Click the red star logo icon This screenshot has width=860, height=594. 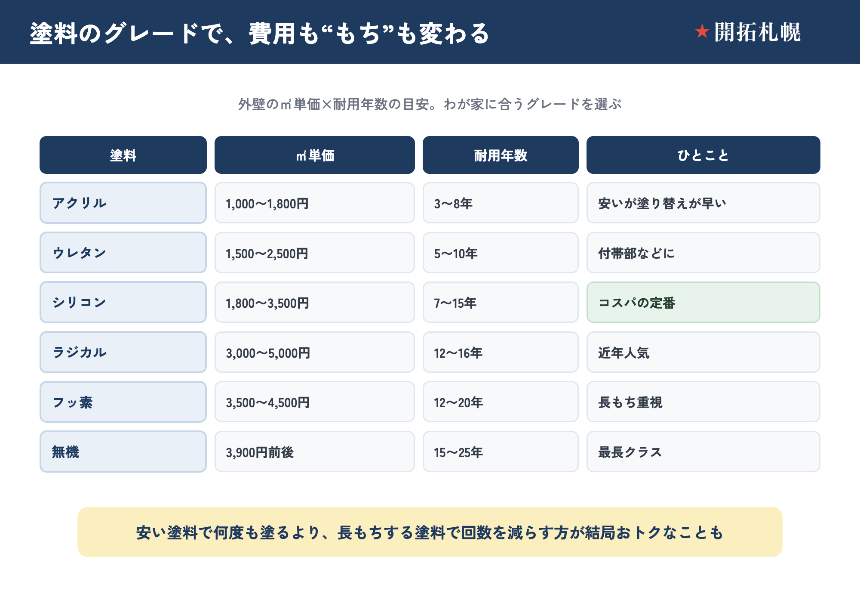pos(702,31)
